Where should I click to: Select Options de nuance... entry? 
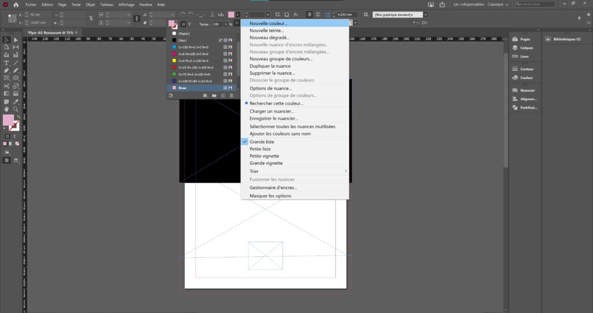click(x=295, y=89)
